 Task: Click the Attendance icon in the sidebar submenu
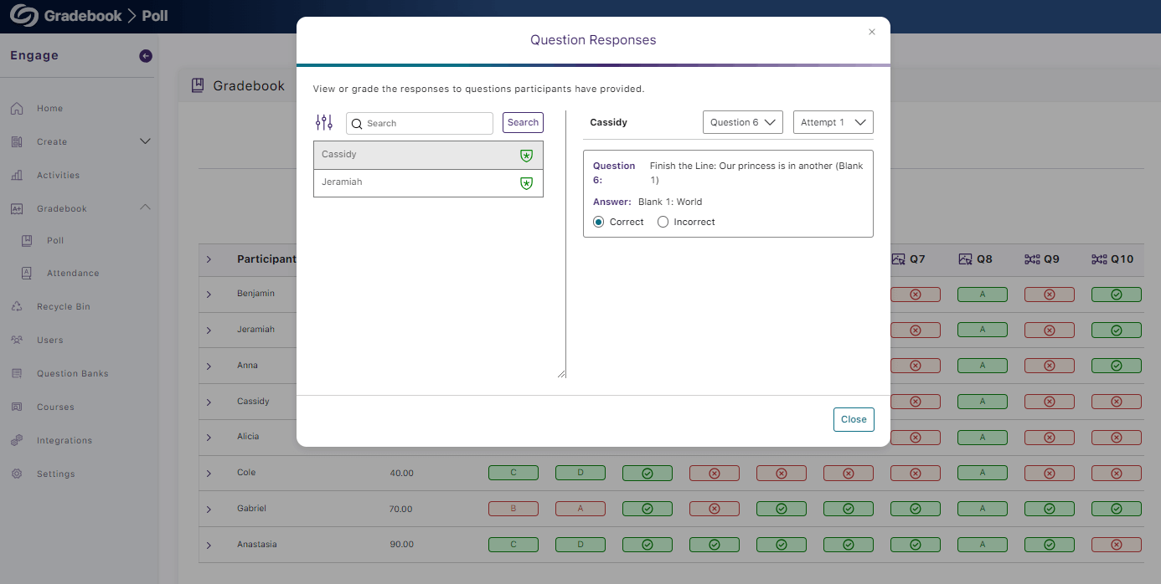click(x=27, y=274)
